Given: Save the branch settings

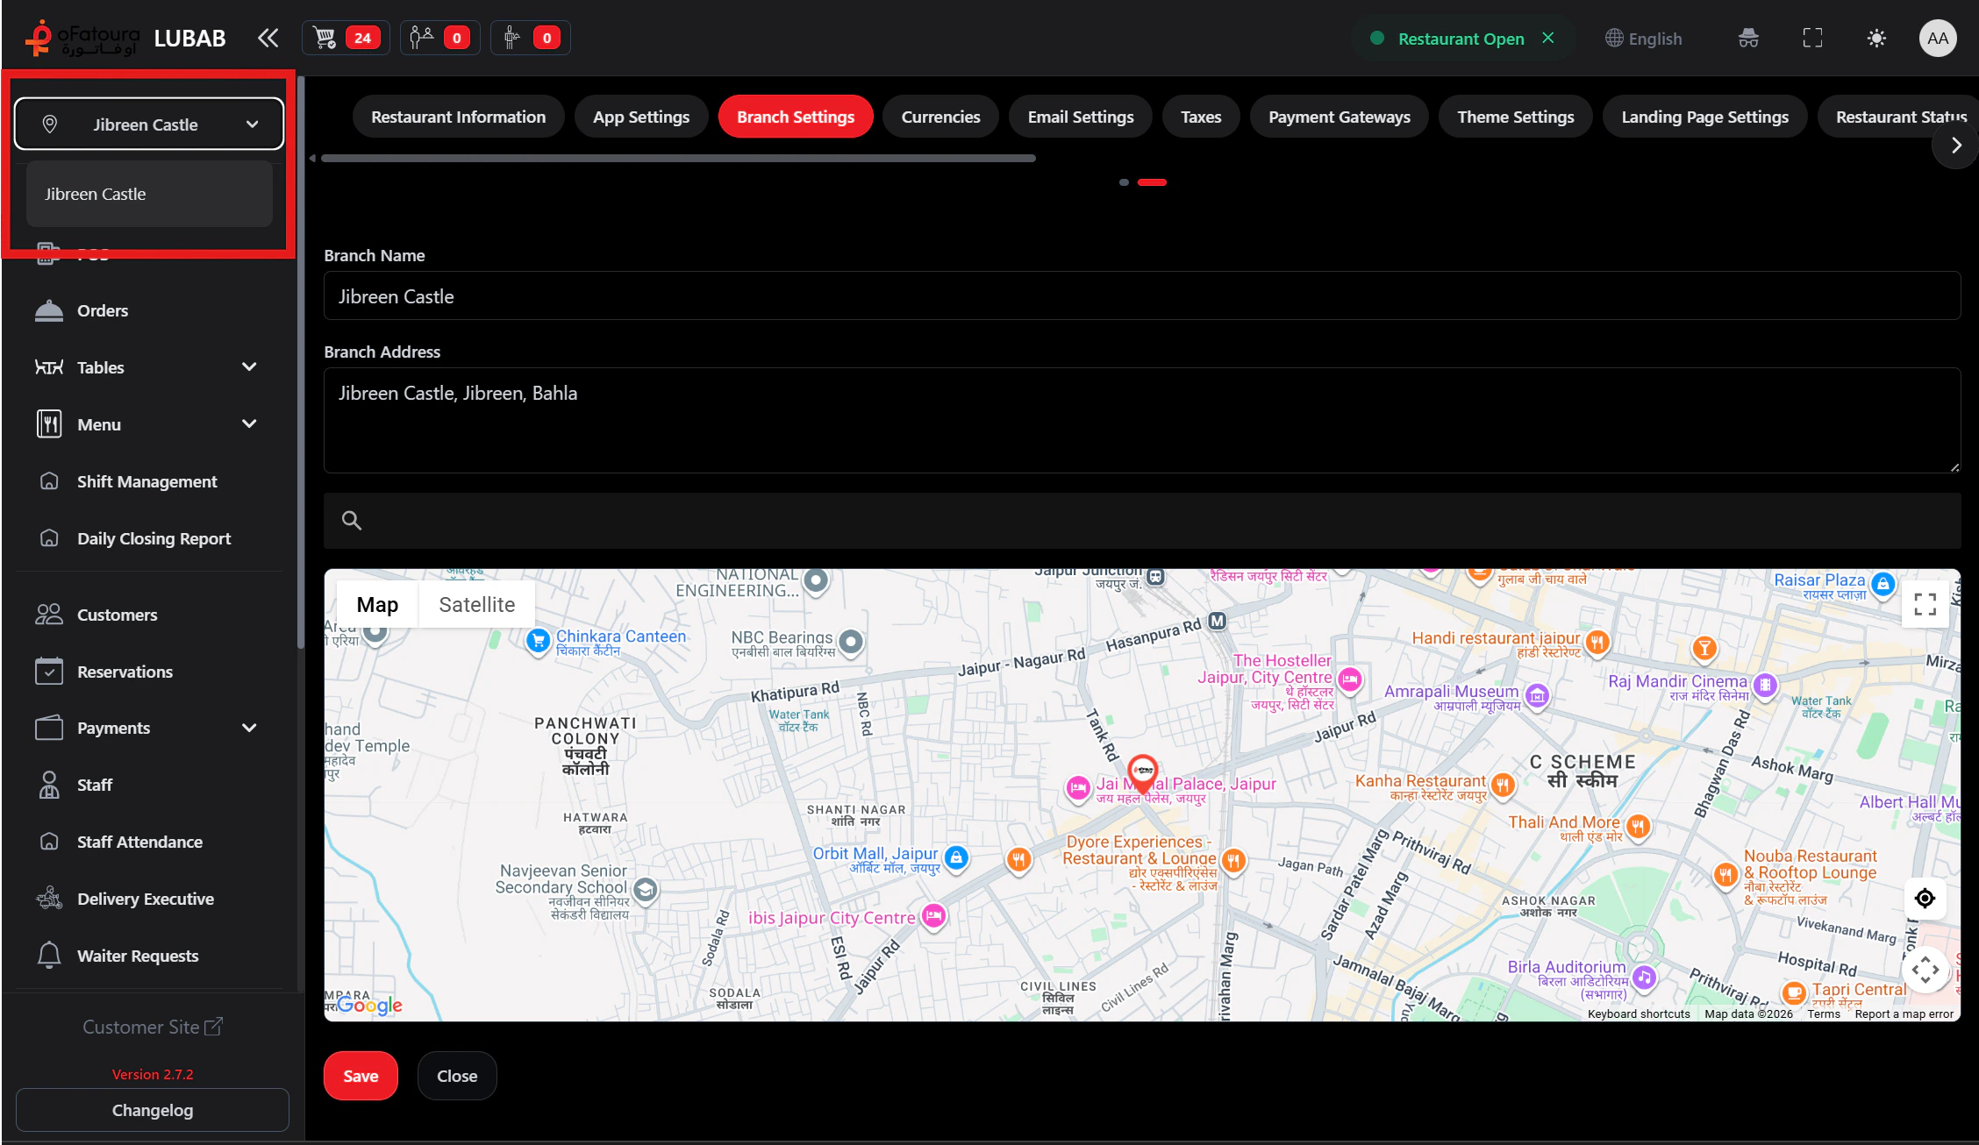Looking at the screenshot, I should [x=360, y=1075].
